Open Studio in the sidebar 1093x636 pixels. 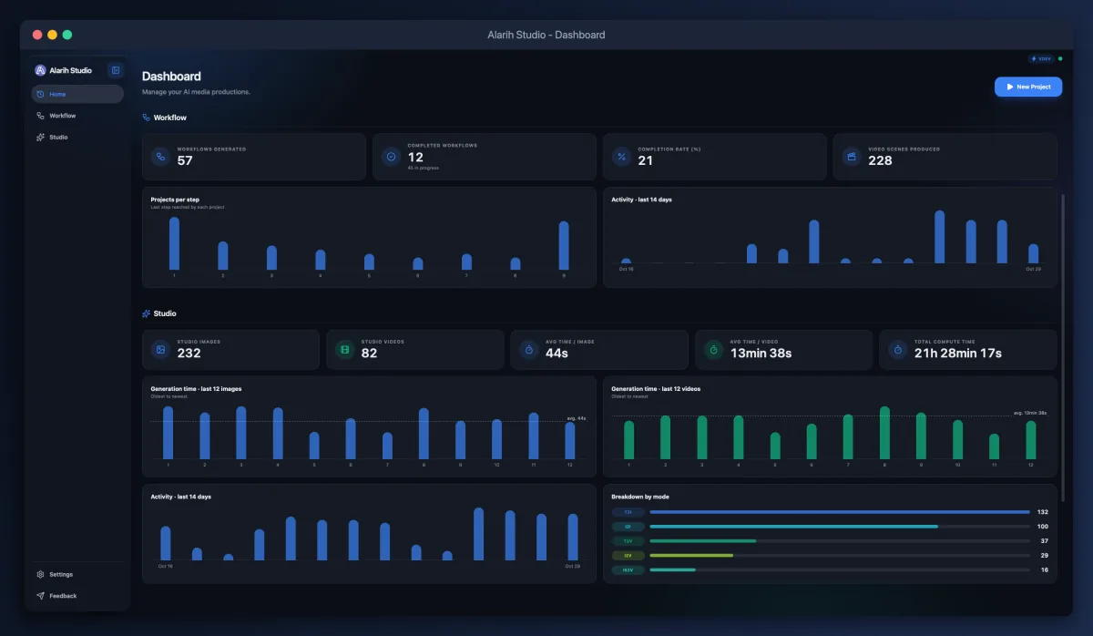(77, 137)
